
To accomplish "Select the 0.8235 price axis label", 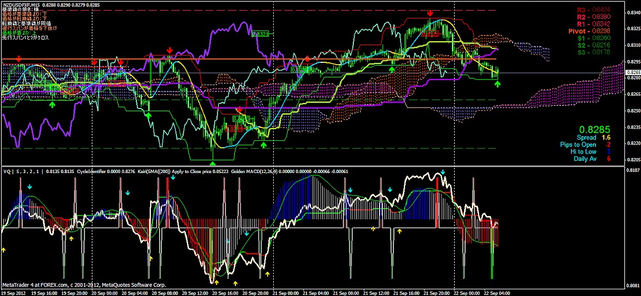I will 634,127.
